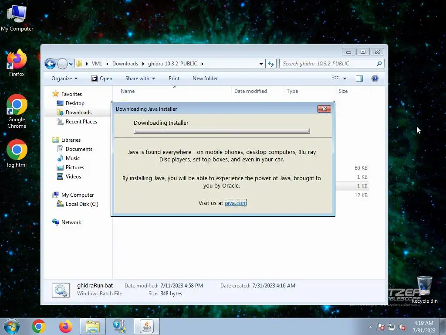Open log.html file on desktop
This screenshot has height=335, width=446.
pyautogui.click(x=17, y=153)
